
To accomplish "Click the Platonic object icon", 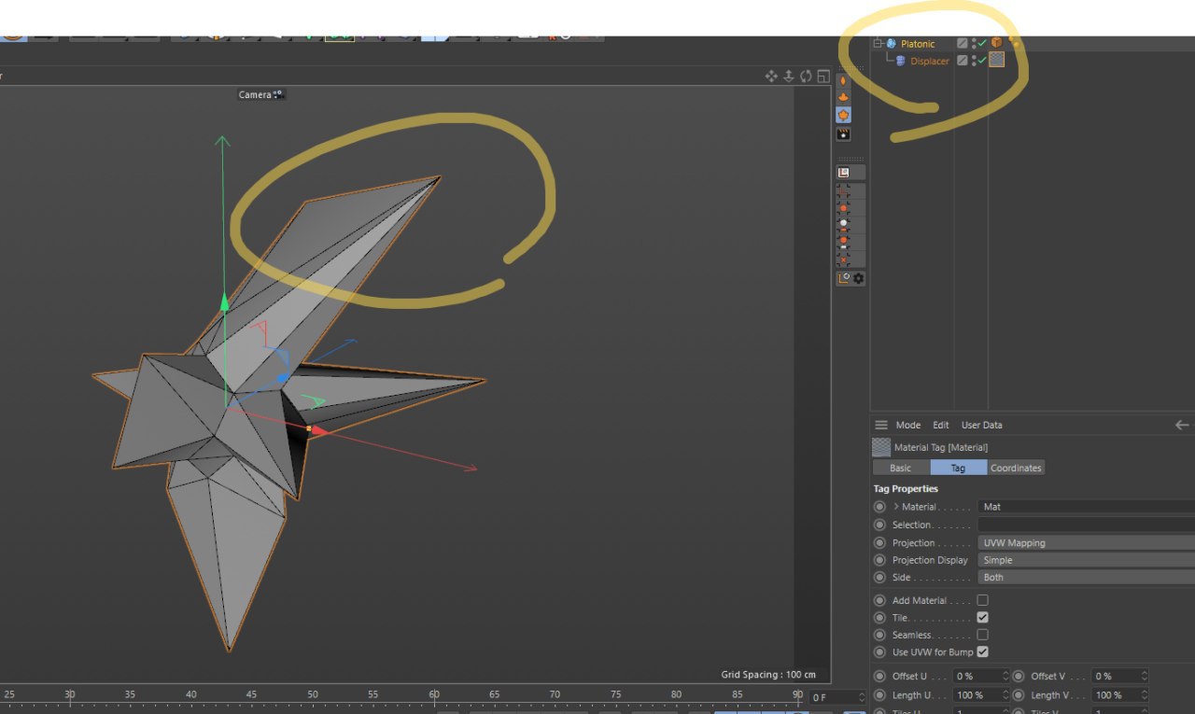I will pyautogui.click(x=891, y=44).
